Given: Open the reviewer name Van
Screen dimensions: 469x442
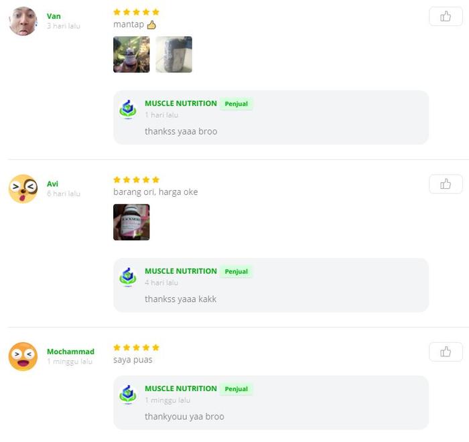Looking at the screenshot, I should point(54,16).
